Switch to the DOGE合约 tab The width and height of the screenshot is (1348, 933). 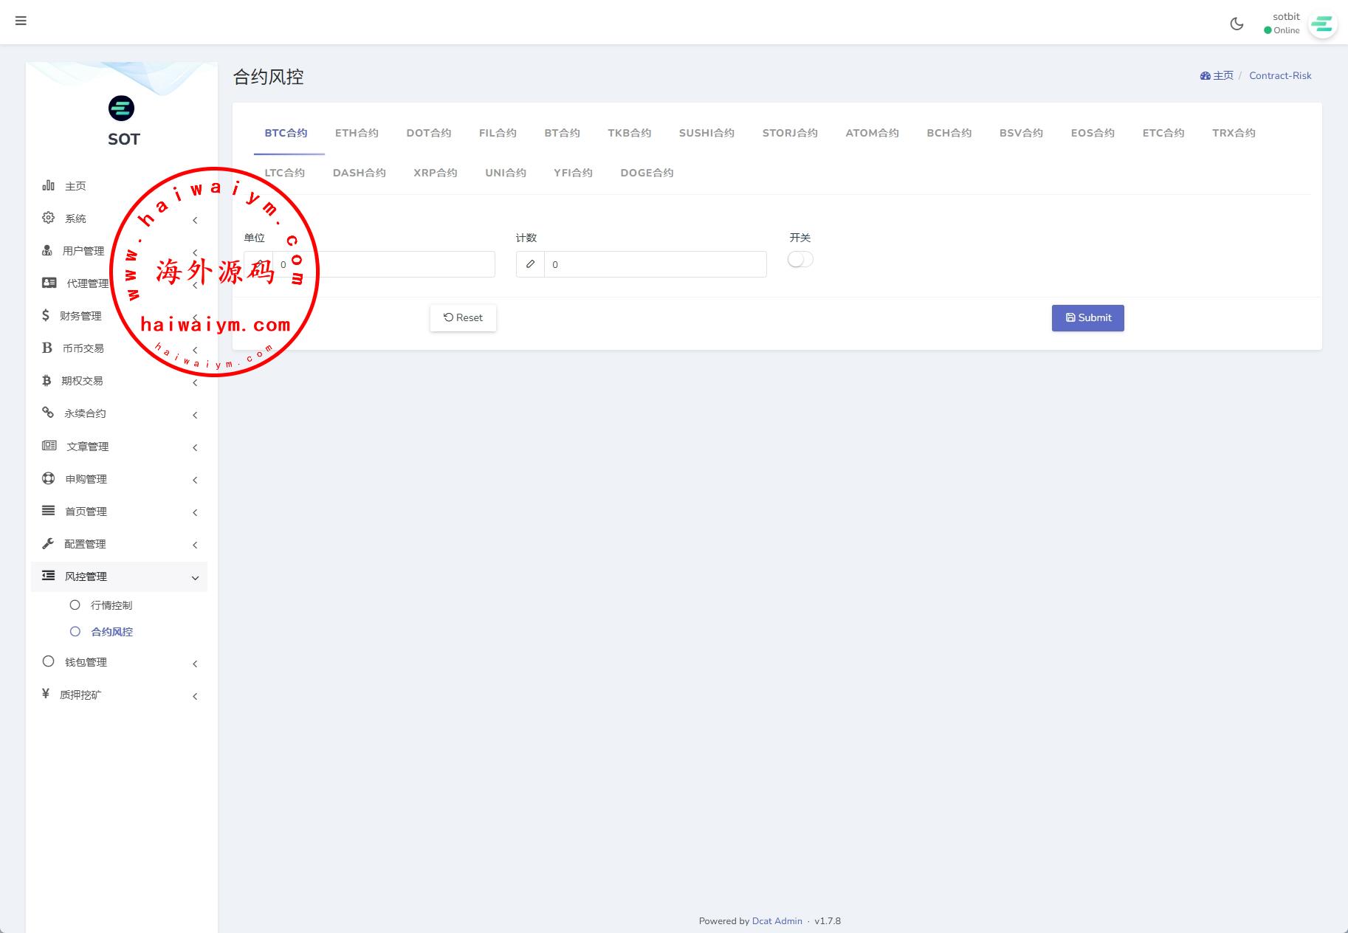click(x=647, y=173)
